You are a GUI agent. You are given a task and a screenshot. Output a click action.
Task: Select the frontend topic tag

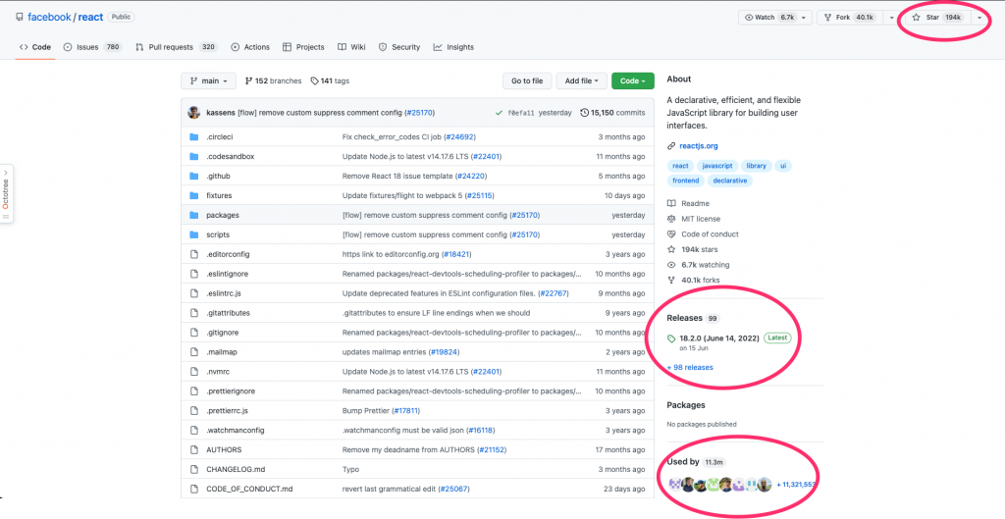[x=685, y=181]
